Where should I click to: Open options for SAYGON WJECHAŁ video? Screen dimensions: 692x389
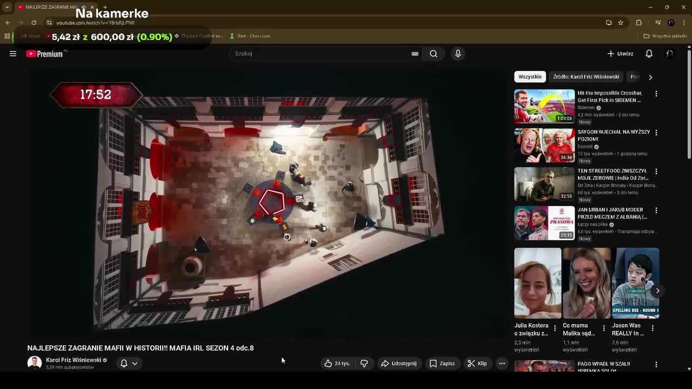pos(656,133)
